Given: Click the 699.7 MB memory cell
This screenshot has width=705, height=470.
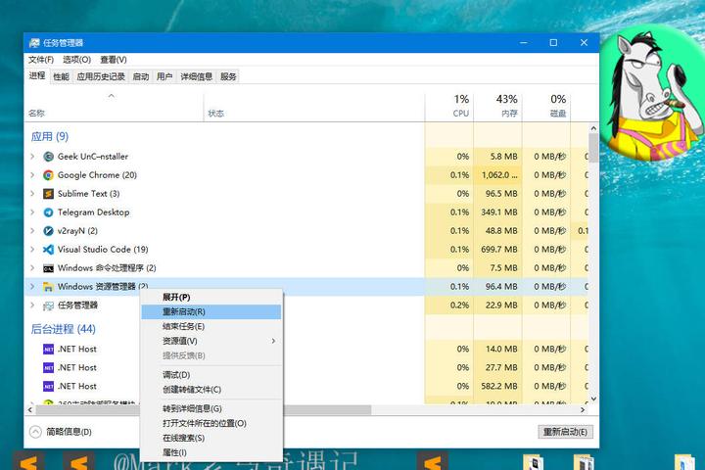Looking at the screenshot, I should pos(497,249).
